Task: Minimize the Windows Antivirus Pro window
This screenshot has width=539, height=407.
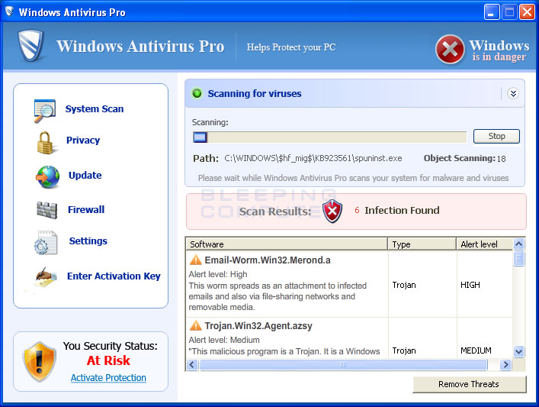Action: 492,12
